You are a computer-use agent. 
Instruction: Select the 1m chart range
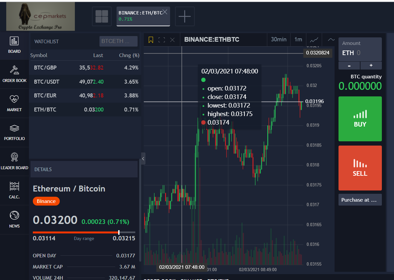click(298, 40)
